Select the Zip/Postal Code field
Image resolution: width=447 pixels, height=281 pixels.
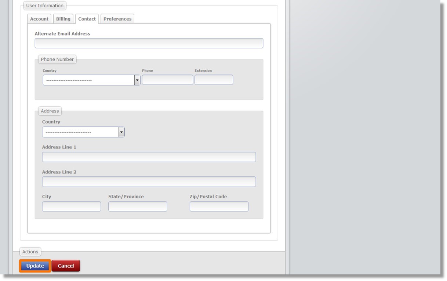219,206
